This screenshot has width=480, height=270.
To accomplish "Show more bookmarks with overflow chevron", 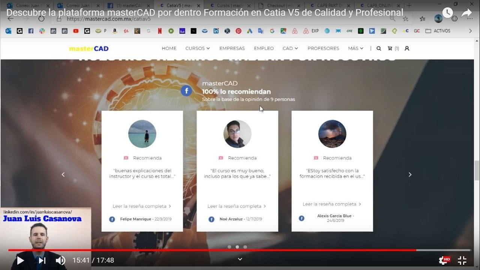I will (470, 31).
